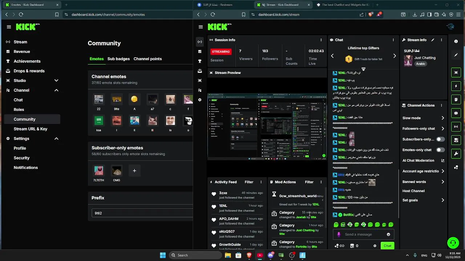Open the Studio icon in the collapsed sidebar
465x261 pixels.
tap(200, 80)
